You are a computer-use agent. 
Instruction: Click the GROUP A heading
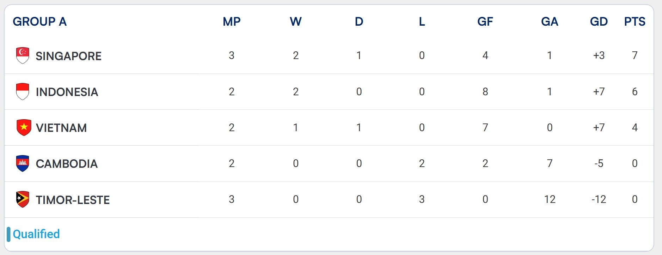40,21
